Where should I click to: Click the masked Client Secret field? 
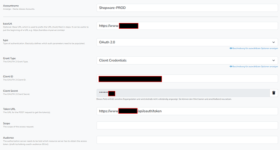(x=183, y=93)
